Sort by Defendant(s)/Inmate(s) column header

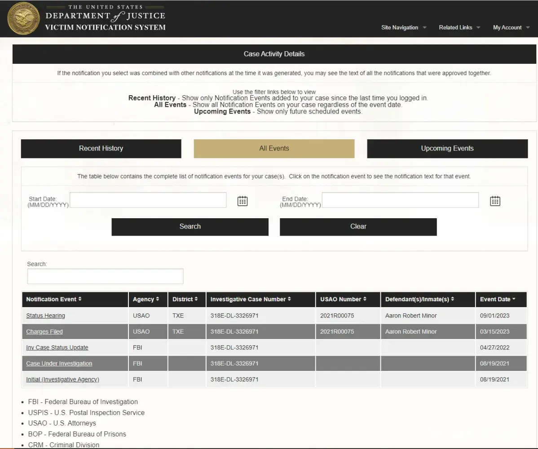(419, 299)
